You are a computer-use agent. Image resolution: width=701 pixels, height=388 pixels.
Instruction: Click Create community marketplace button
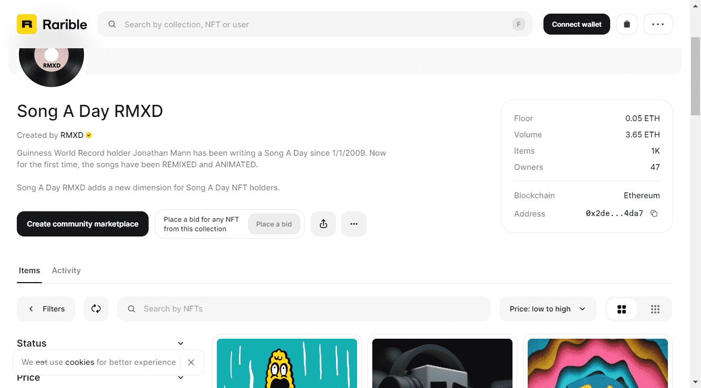point(82,224)
